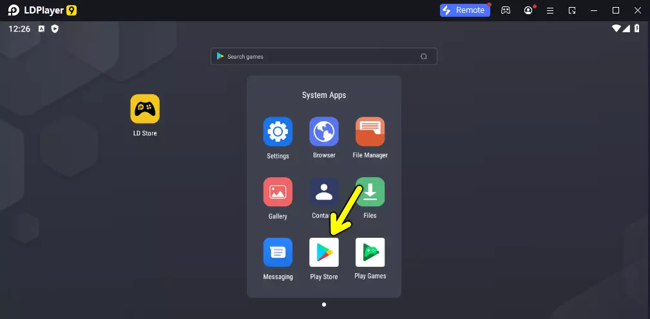The height and width of the screenshot is (319, 650).
Task: Click the System Apps folder title
Action: [324, 95]
